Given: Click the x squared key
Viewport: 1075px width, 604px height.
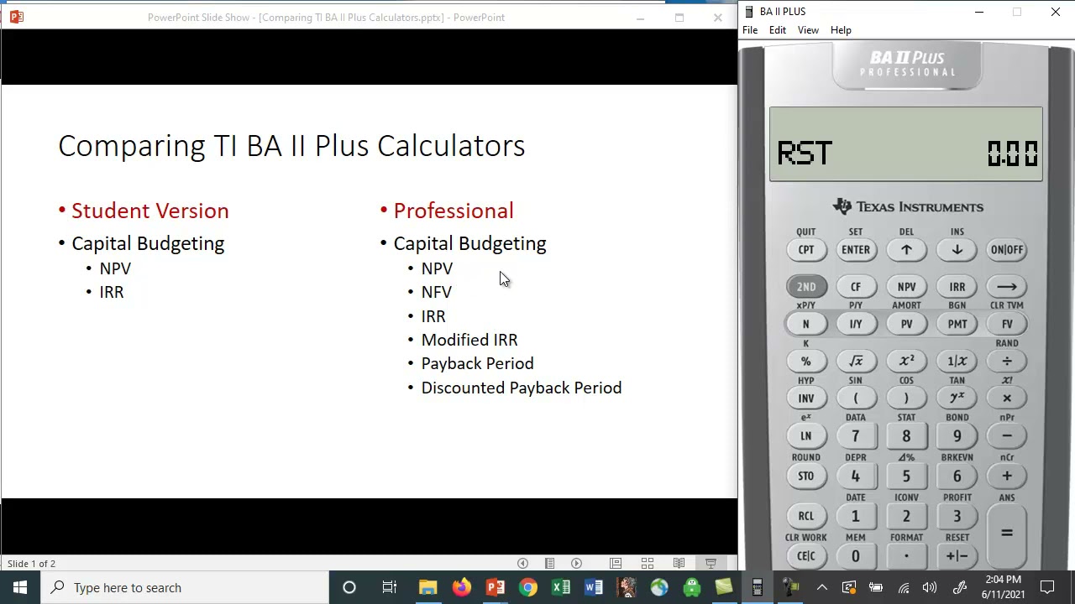Looking at the screenshot, I should click(x=906, y=362).
